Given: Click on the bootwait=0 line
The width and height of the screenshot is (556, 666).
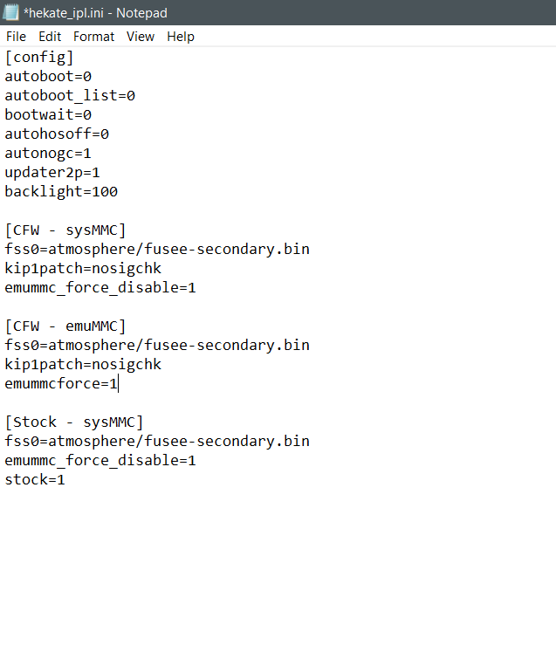Looking at the screenshot, I should coord(48,114).
